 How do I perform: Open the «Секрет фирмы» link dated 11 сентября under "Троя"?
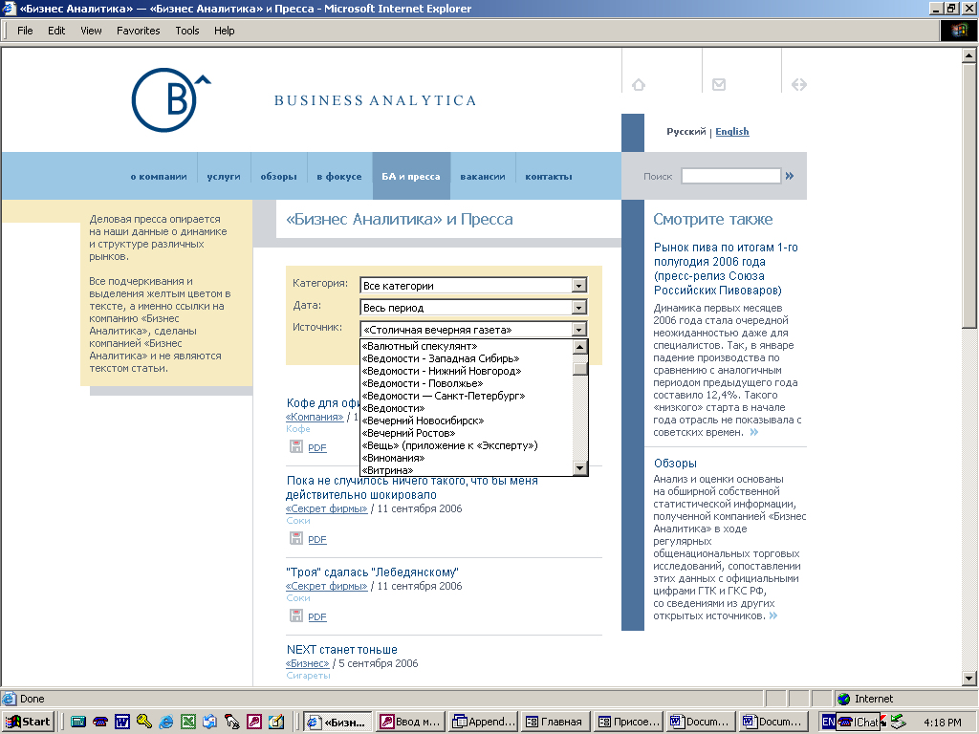327,586
